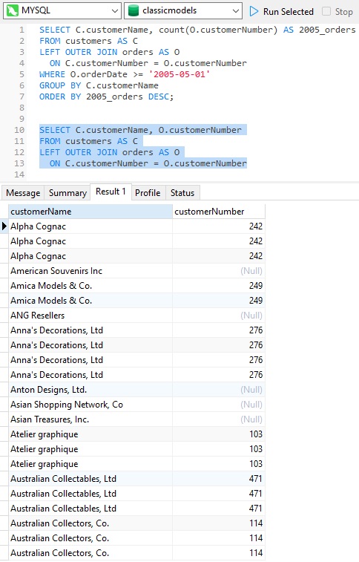
Task: Click 114 in first Australian Collectors row
Action: pyautogui.click(x=256, y=523)
